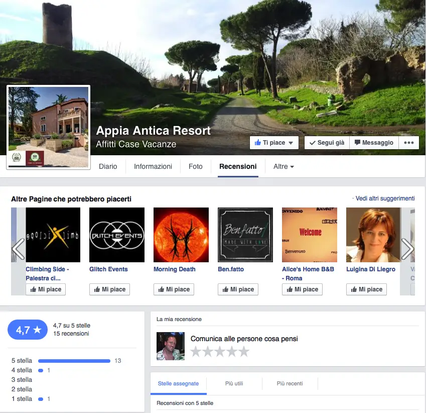426x413 pixels.
Task: Like Luigina Di Liegro with Mi piace
Action: coord(366,289)
